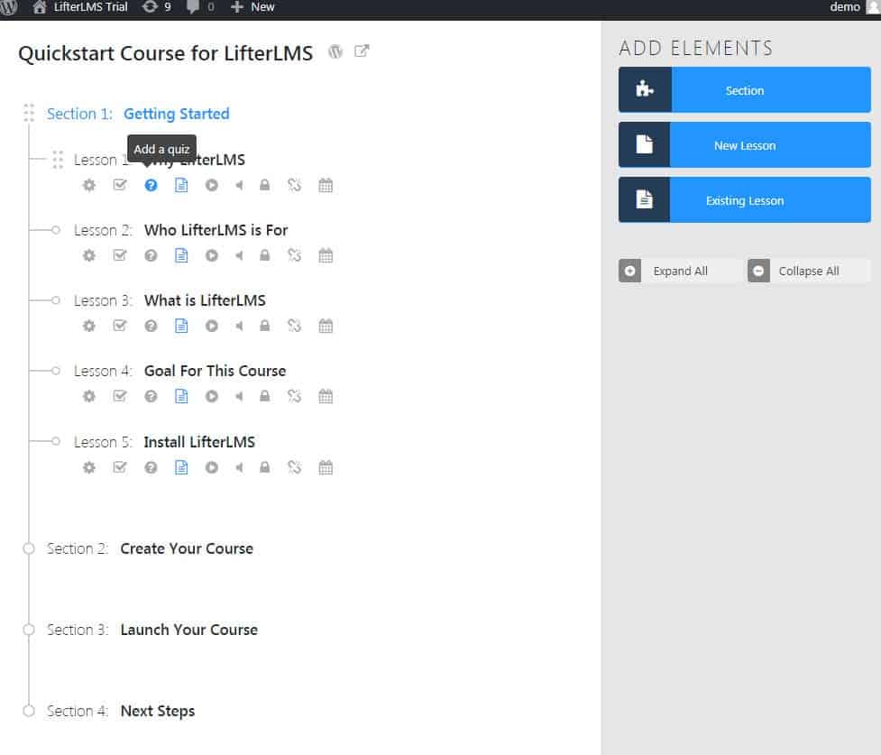
Task: Expand Section 3 Launch Your Course
Action: tap(188, 630)
